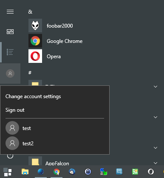Click the & letter group header
The height and width of the screenshot is (178, 164).
[30, 12]
